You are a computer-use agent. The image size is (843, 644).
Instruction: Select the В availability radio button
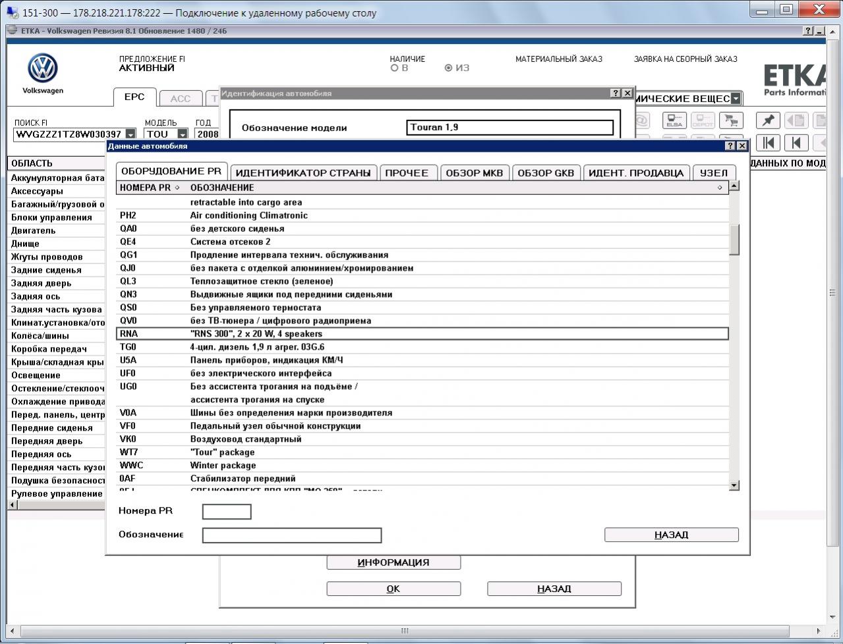(x=395, y=68)
